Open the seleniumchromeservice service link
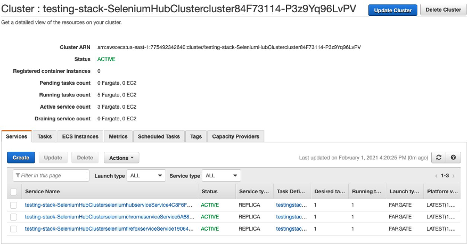 tap(110, 217)
